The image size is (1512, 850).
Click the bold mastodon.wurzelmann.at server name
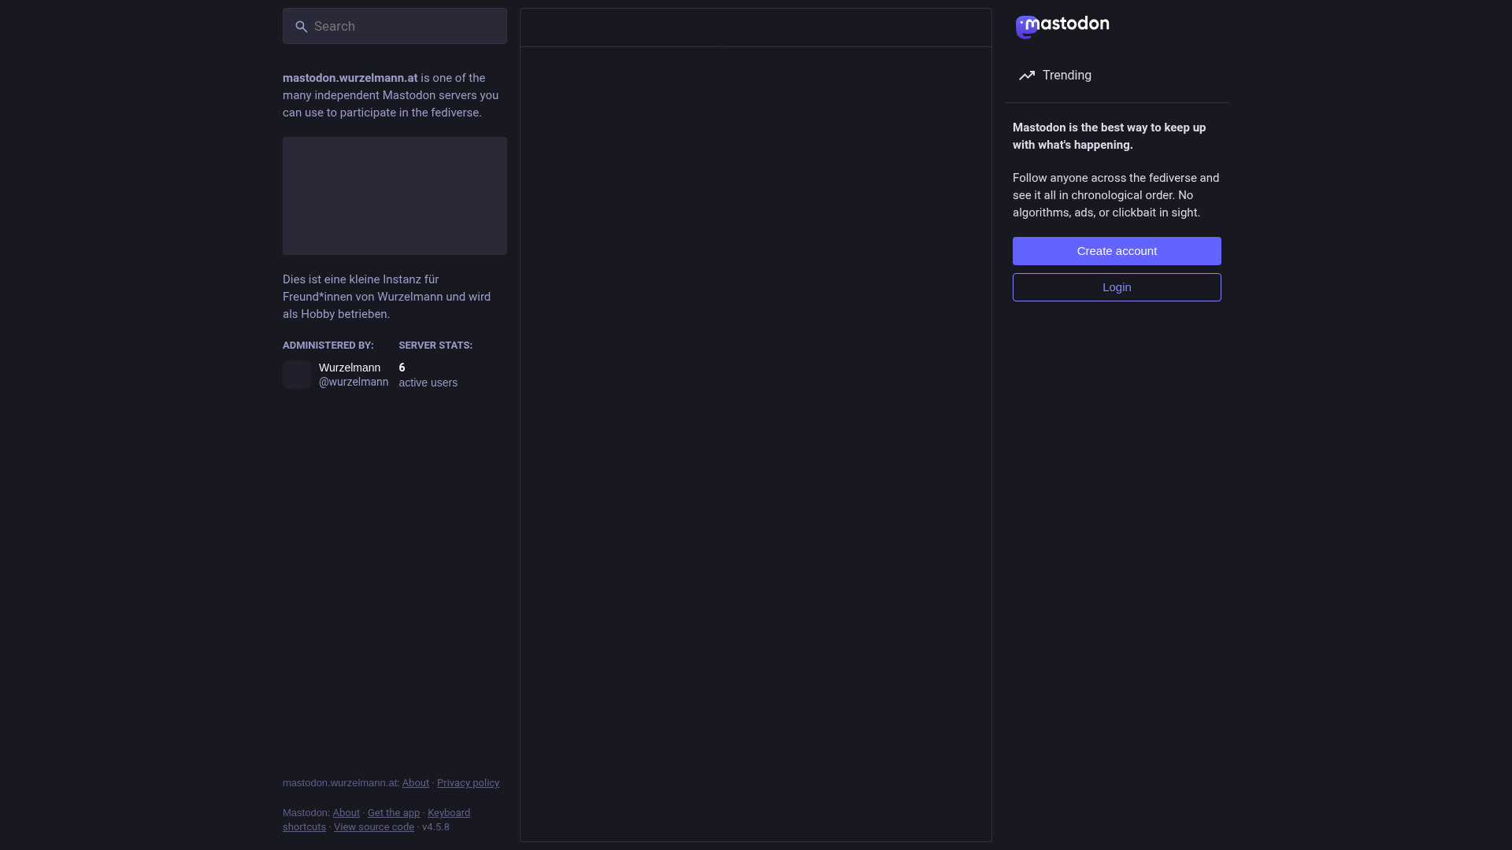pyautogui.click(x=350, y=78)
